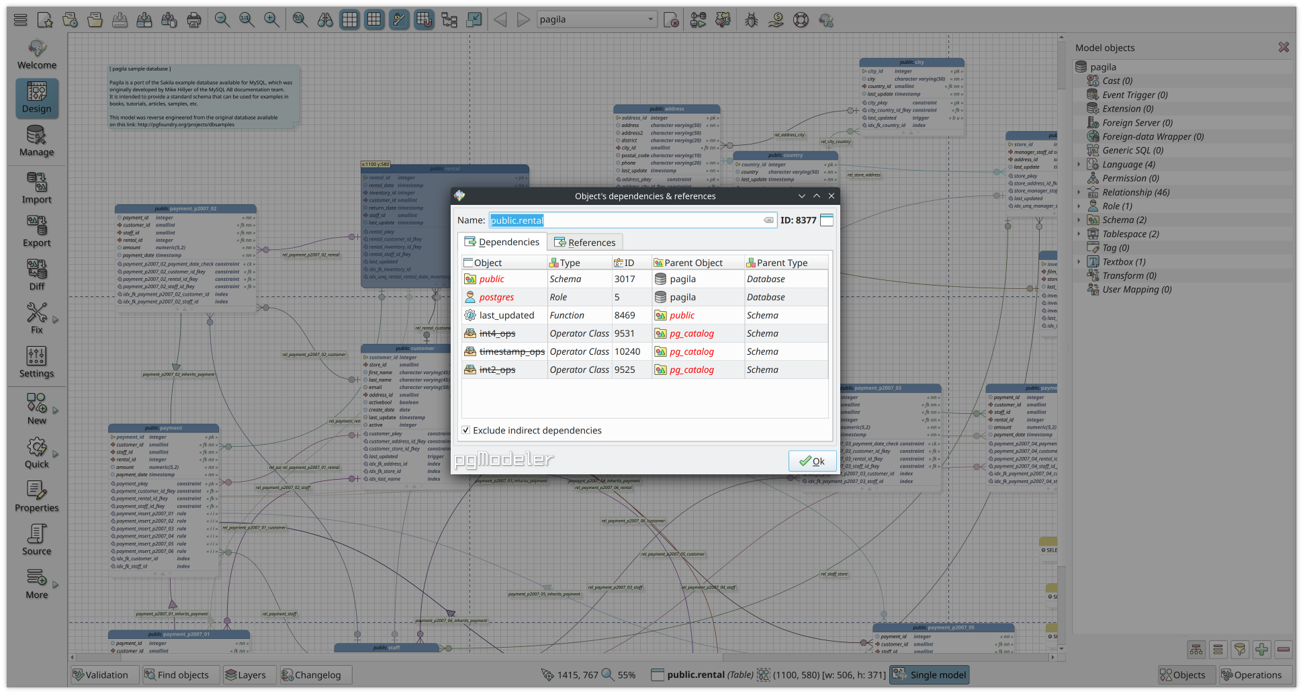Click green plus expand-all icon
Image resolution: width=1303 pixels, height=694 pixels.
tap(1262, 650)
